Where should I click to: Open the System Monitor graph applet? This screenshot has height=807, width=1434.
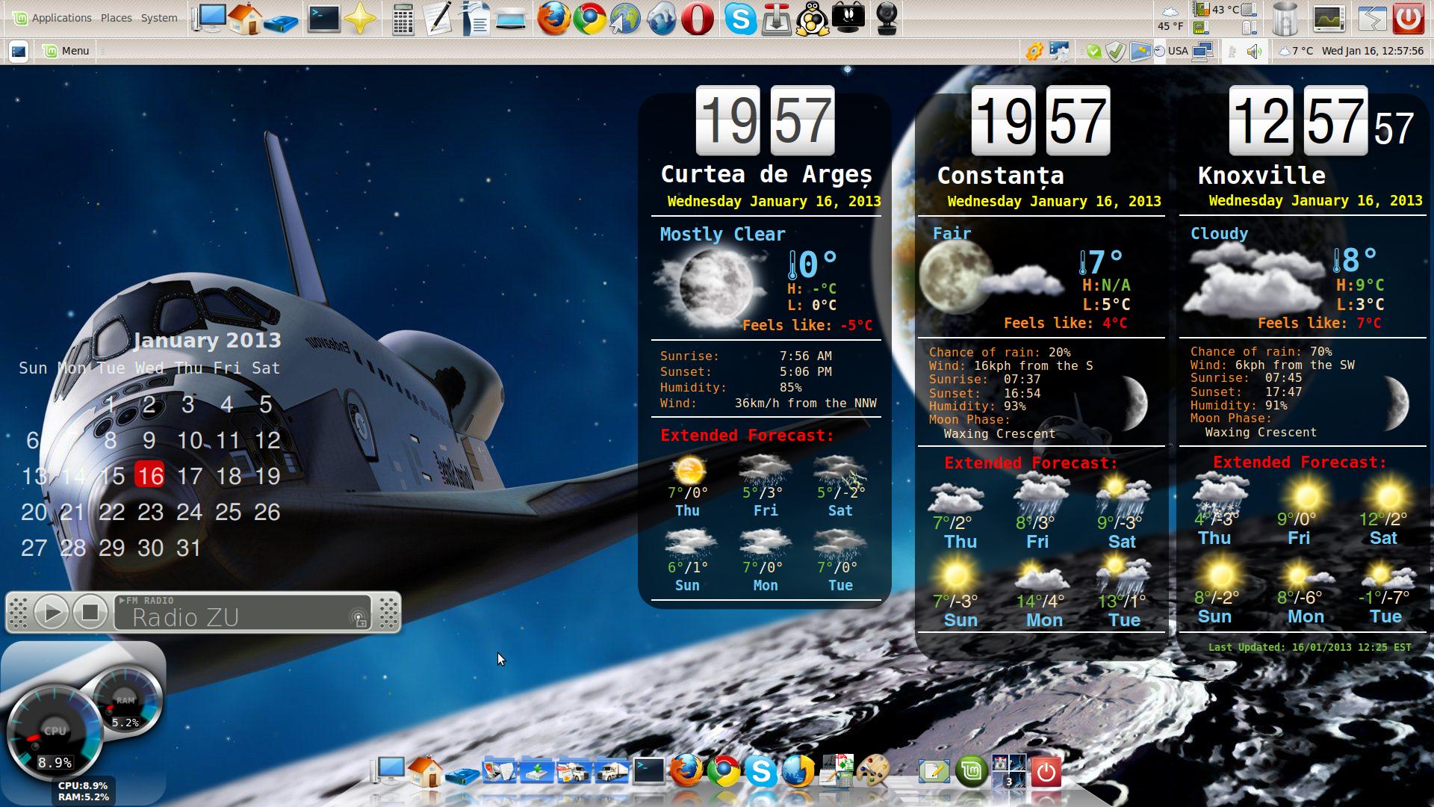[x=1329, y=19]
